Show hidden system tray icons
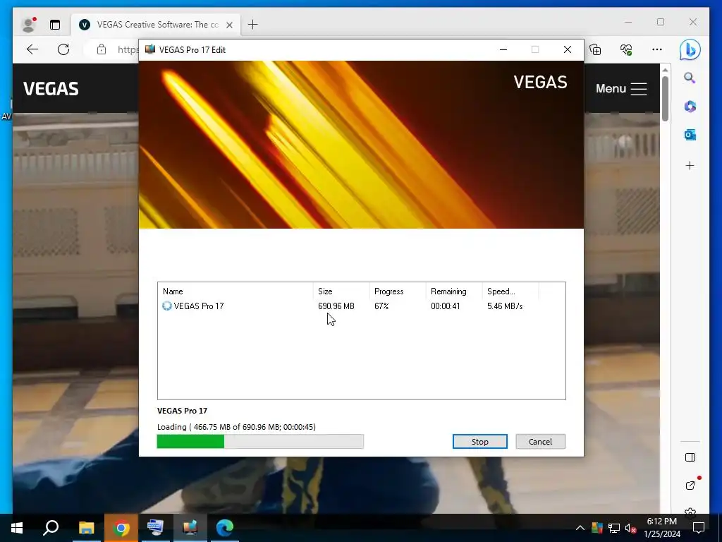The image size is (722, 542). click(580, 528)
